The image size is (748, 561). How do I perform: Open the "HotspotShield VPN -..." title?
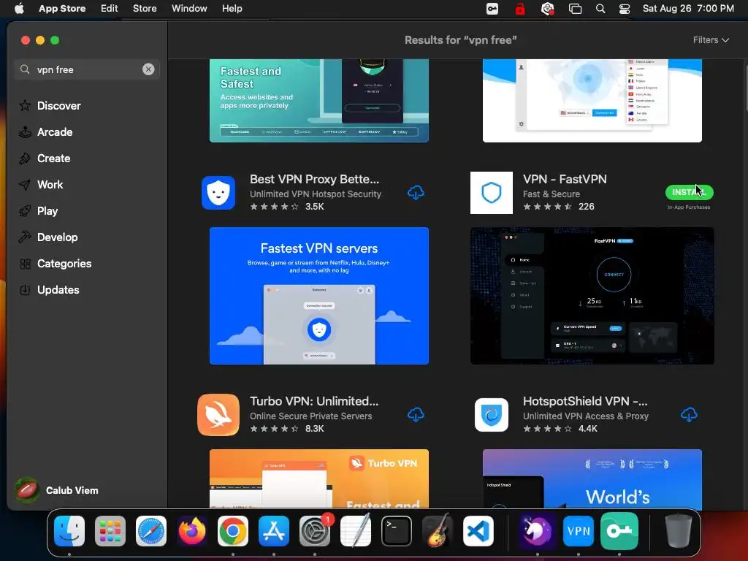585,401
